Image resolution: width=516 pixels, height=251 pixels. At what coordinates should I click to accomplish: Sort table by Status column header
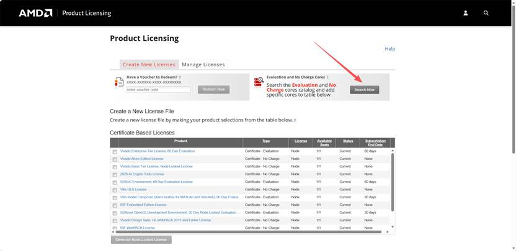pyautogui.click(x=348, y=141)
